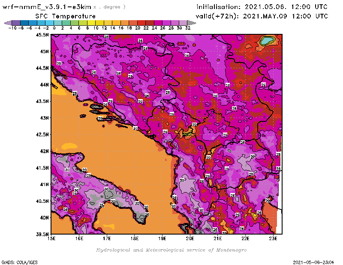Select the '40.5N' latitude axis label
The image size is (343, 265).
click(x=42, y=201)
